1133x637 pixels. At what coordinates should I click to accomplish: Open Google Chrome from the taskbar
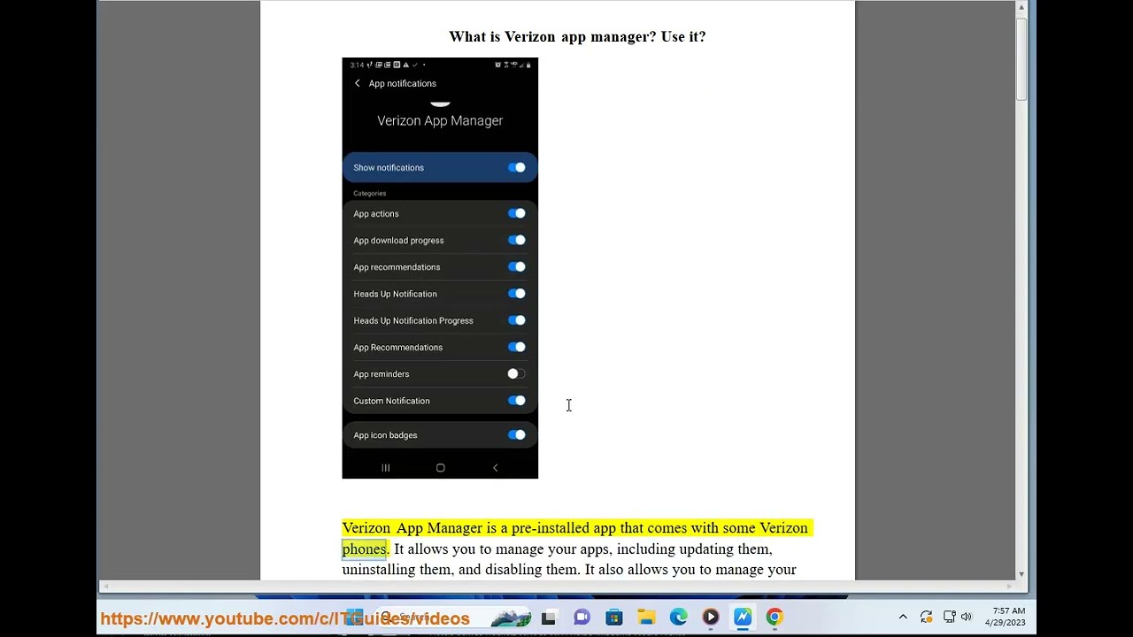tap(775, 618)
